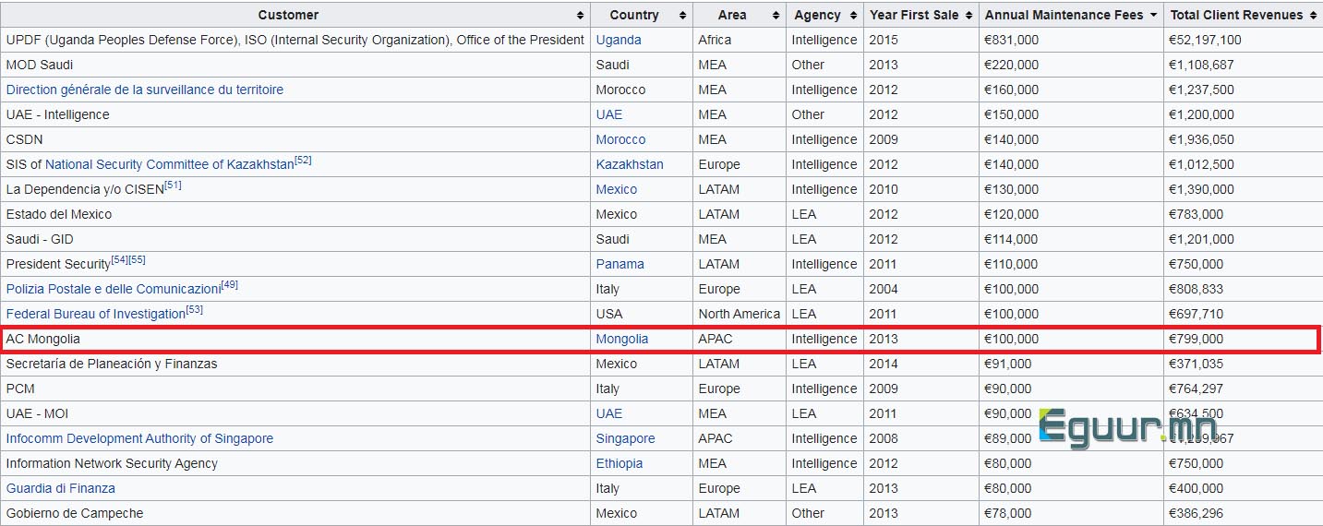Screen dimensions: 1323x526
Task: Select the €91,000 maintenance fee cell
Action: pyautogui.click(x=1071, y=364)
